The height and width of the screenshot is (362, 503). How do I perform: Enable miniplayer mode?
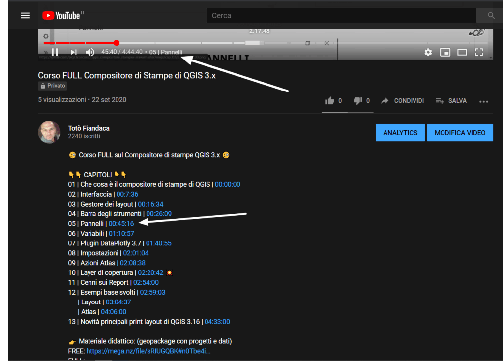tap(445, 52)
